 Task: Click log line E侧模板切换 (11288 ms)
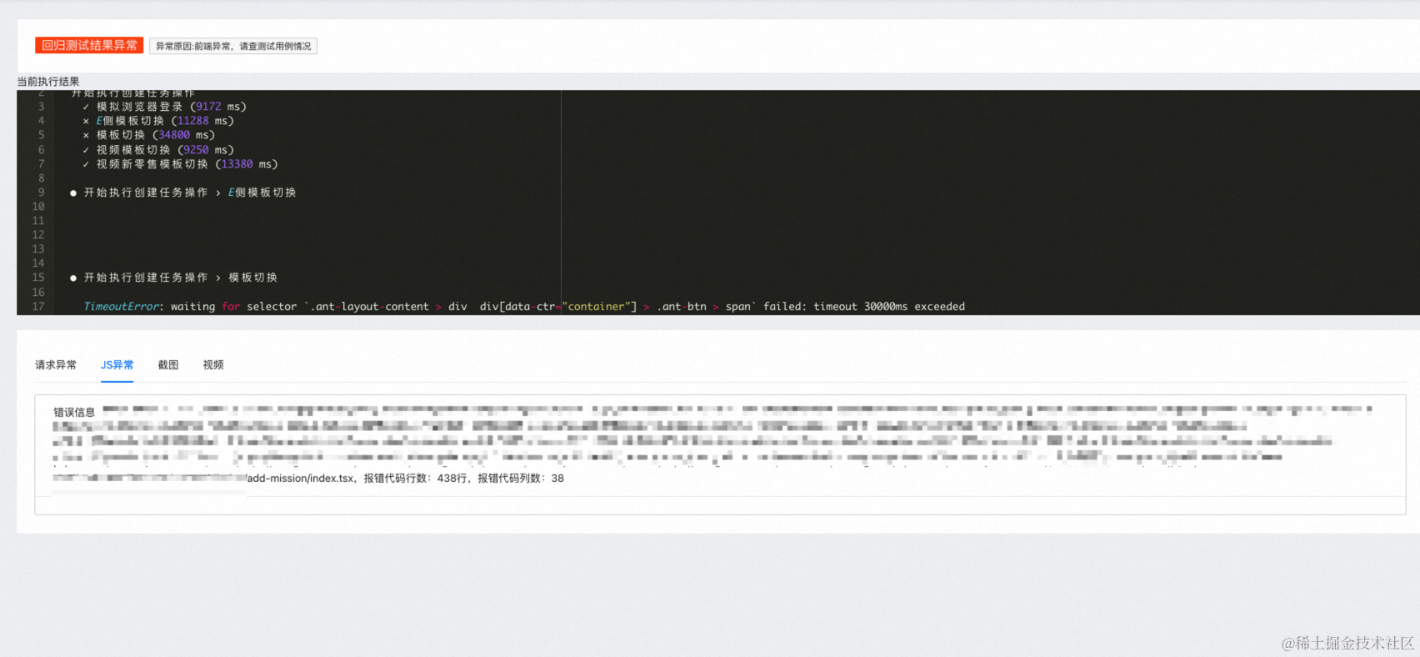(158, 121)
